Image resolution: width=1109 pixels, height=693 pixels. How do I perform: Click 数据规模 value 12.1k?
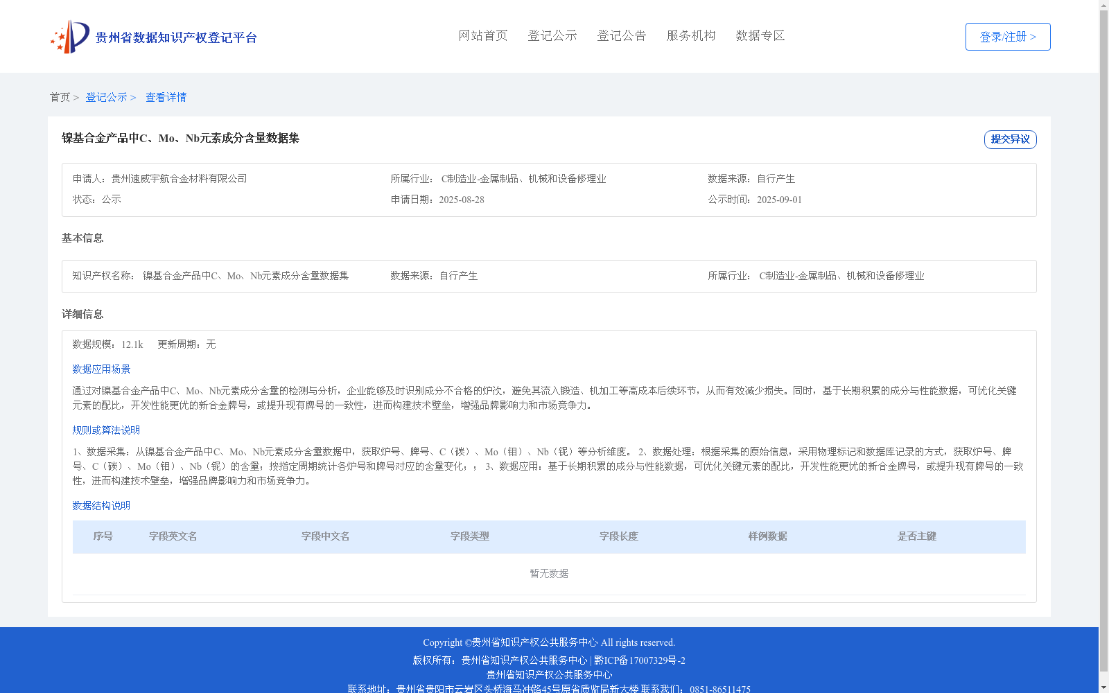click(132, 344)
